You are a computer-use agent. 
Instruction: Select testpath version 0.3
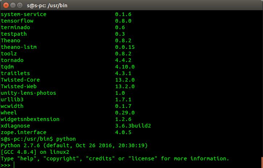point(120,34)
